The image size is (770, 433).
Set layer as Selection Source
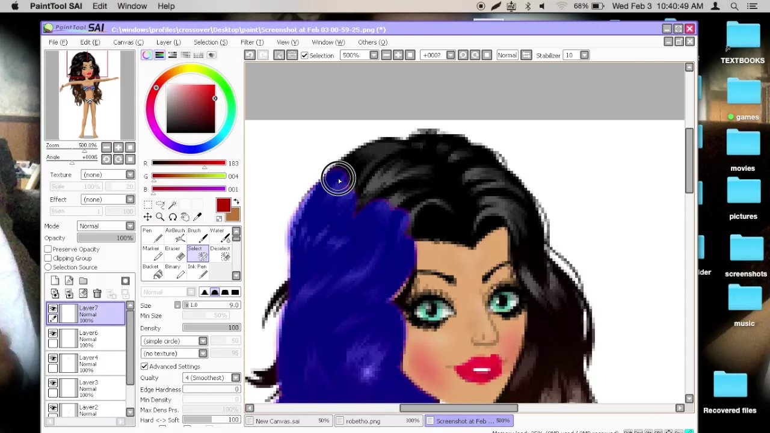click(x=48, y=267)
